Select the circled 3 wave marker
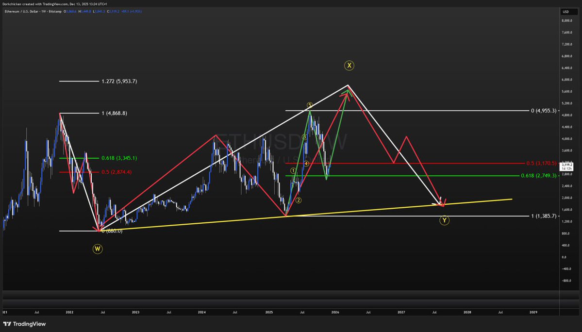The width and height of the screenshot is (582, 332). [x=305, y=137]
